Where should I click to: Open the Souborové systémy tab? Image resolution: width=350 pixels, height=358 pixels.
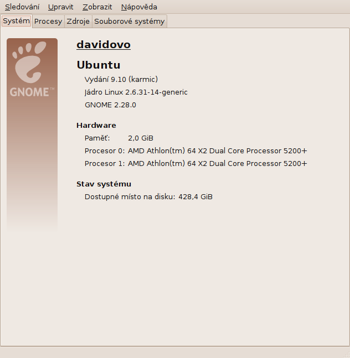click(130, 22)
